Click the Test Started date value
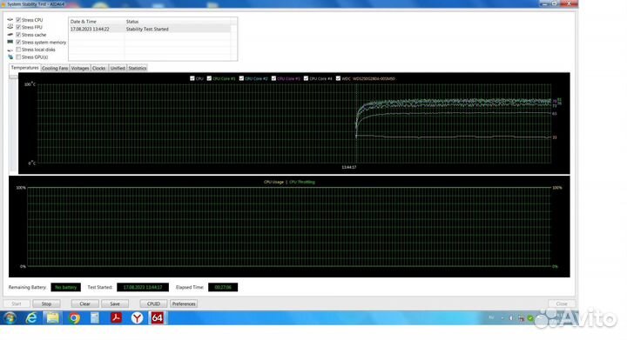 pos(143,287)
